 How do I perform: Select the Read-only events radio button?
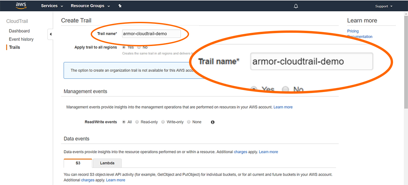point(137,122)
